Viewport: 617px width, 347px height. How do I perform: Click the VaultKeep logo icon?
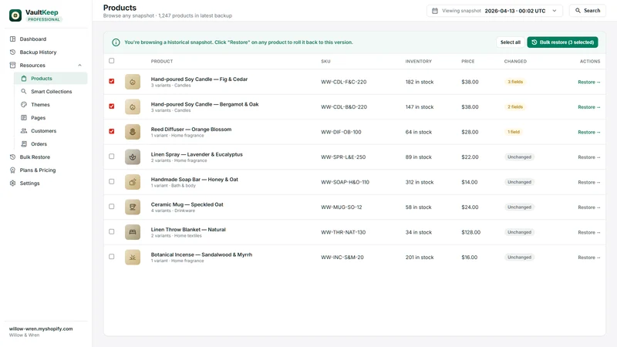pos(15,15)
